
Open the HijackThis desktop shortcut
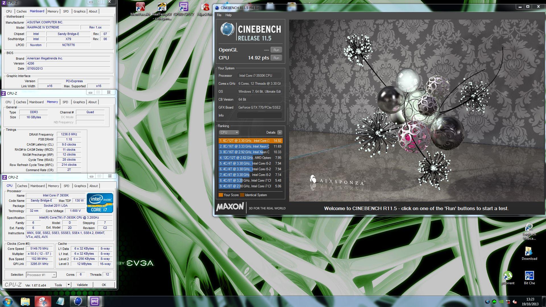click(x=205, y=9)
